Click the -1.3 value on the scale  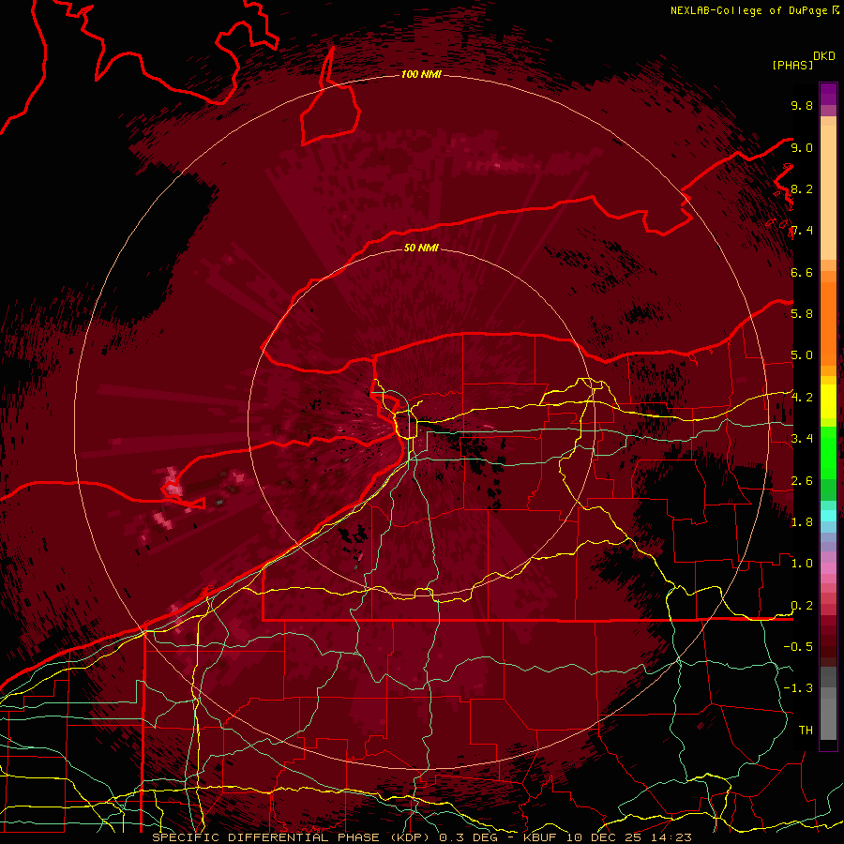[x=798, y=688]
